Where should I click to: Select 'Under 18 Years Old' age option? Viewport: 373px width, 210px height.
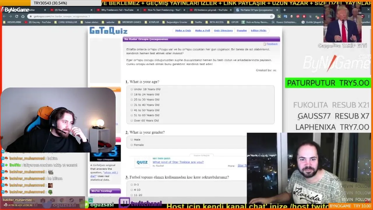click(132, 89)
